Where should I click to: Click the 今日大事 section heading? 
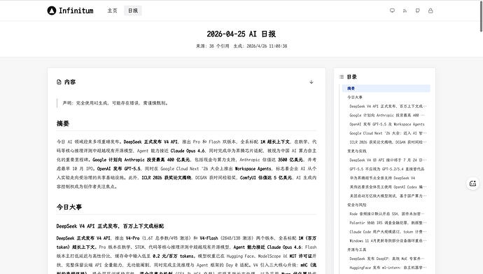click(69, 207)
